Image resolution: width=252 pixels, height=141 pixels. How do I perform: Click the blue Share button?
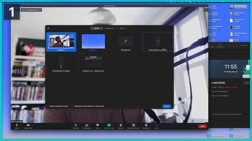[167, 106]
